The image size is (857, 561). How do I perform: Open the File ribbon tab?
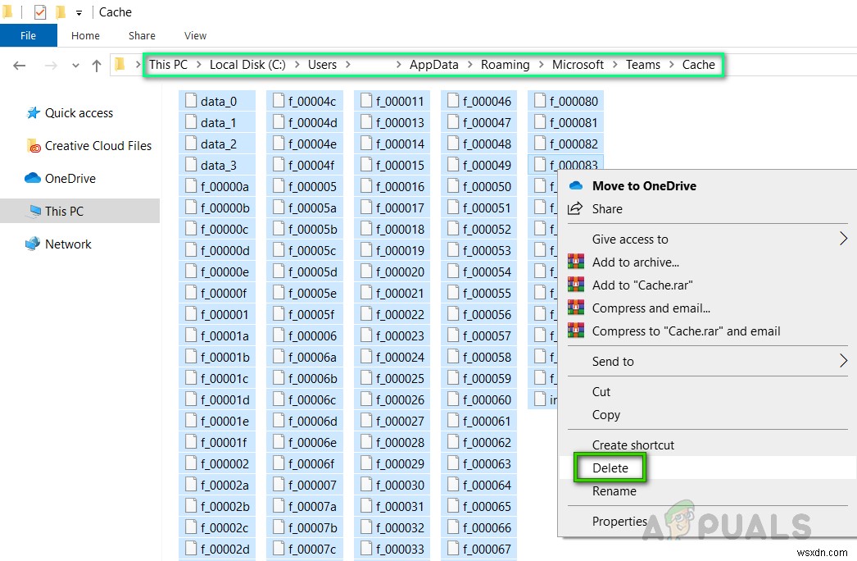(28, 35)
